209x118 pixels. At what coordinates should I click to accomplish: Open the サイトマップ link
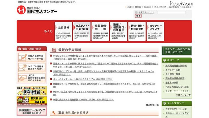(x=160, y=7)
